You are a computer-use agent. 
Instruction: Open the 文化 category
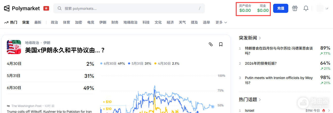click(158, 22)
